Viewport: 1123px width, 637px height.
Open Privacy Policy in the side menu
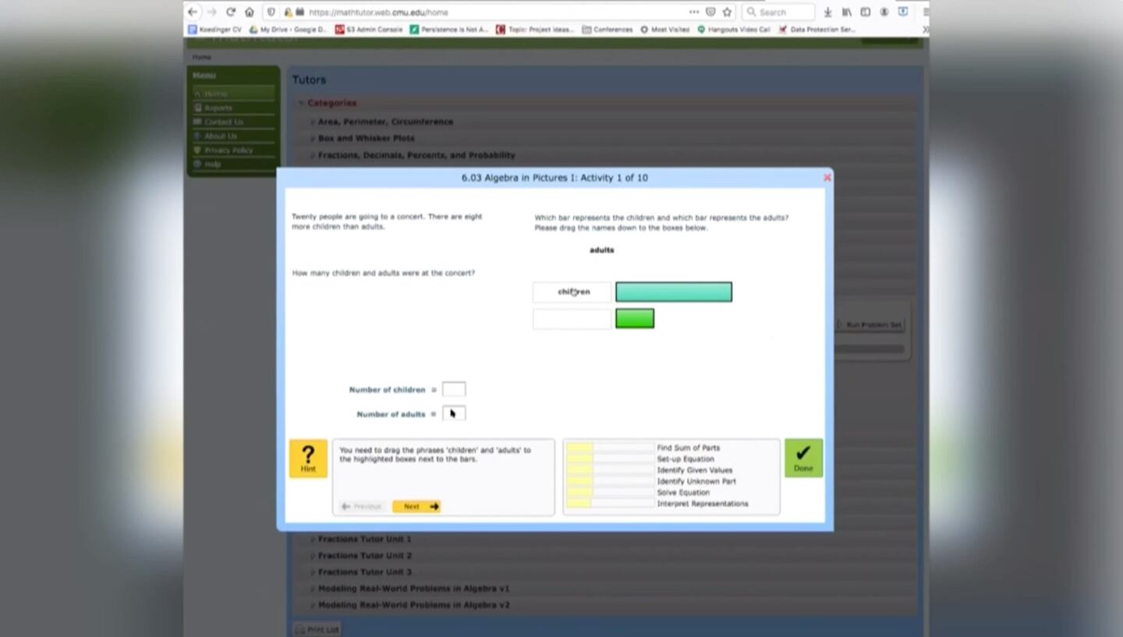[x=228, y=150]
